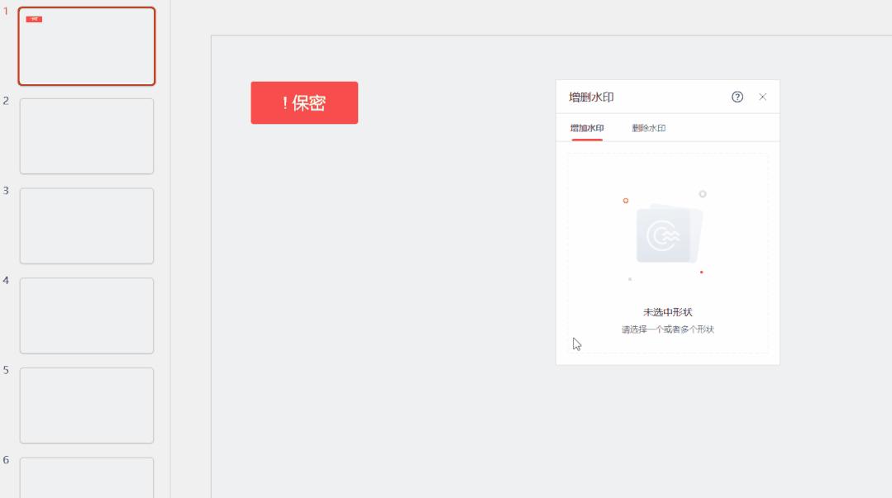Click the 请选择一个或者多个形状 hint text
Viewport: 892px width, 498px height.
pos(668,328)
